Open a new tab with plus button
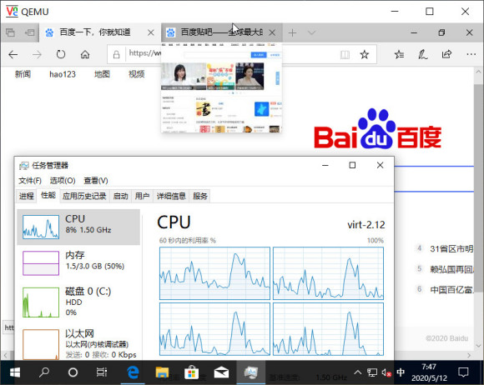The height and width of the screenshot is (385, 484). [x=292, y=32]
